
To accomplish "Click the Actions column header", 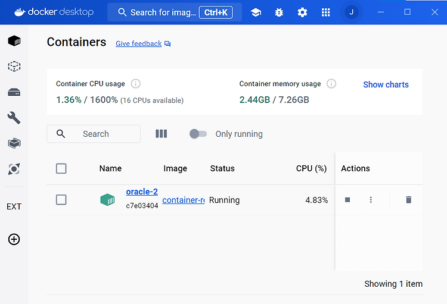I will tap(355, 168).
